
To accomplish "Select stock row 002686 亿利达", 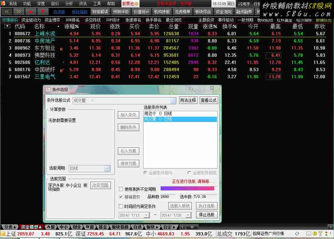I will [x=167, y=62].
